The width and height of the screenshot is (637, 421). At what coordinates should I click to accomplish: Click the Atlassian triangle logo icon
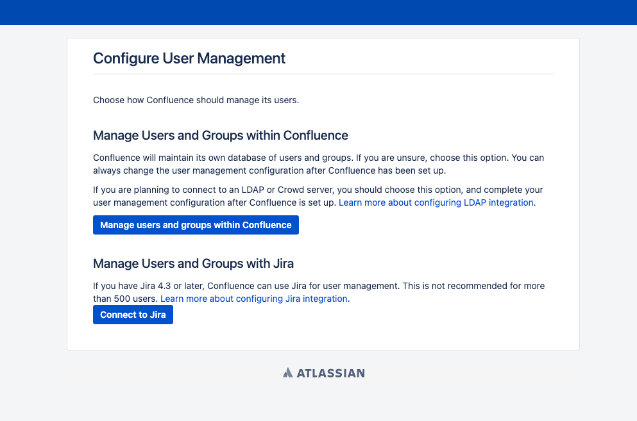coord(287,373)
